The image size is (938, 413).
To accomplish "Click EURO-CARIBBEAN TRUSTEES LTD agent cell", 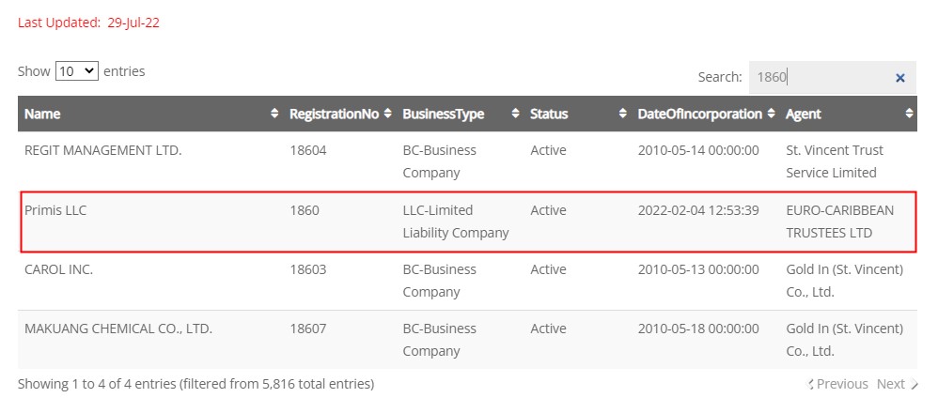I will tap(840, 222).
